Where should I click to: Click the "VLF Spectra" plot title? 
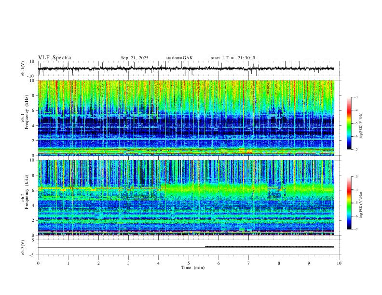[x=55, y=58]
